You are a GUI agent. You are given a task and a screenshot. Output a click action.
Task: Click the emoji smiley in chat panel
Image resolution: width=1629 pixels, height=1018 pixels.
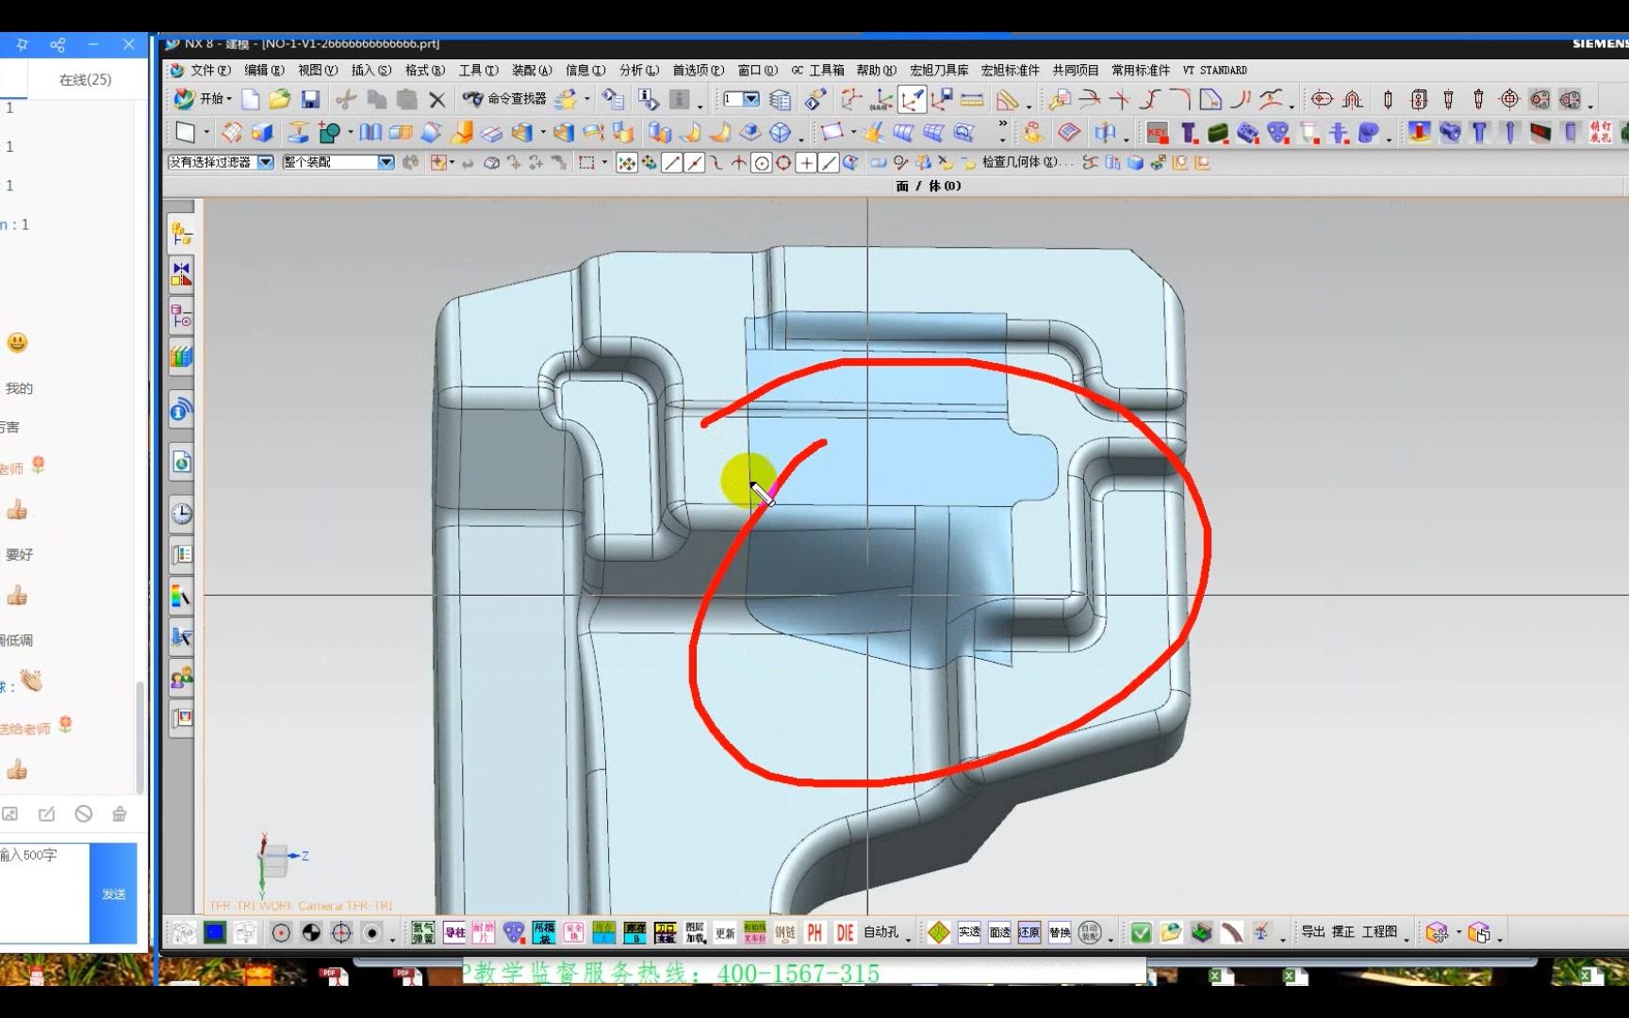tap(17, 343)
